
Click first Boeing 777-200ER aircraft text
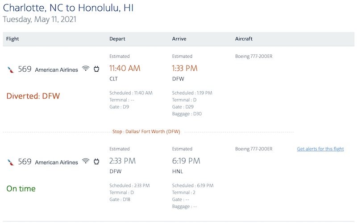coord(253,57)
